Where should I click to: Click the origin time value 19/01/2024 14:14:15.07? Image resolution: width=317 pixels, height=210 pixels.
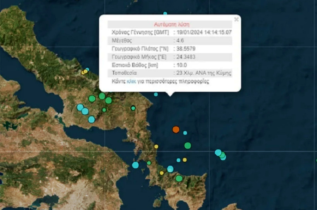point(204,32)
